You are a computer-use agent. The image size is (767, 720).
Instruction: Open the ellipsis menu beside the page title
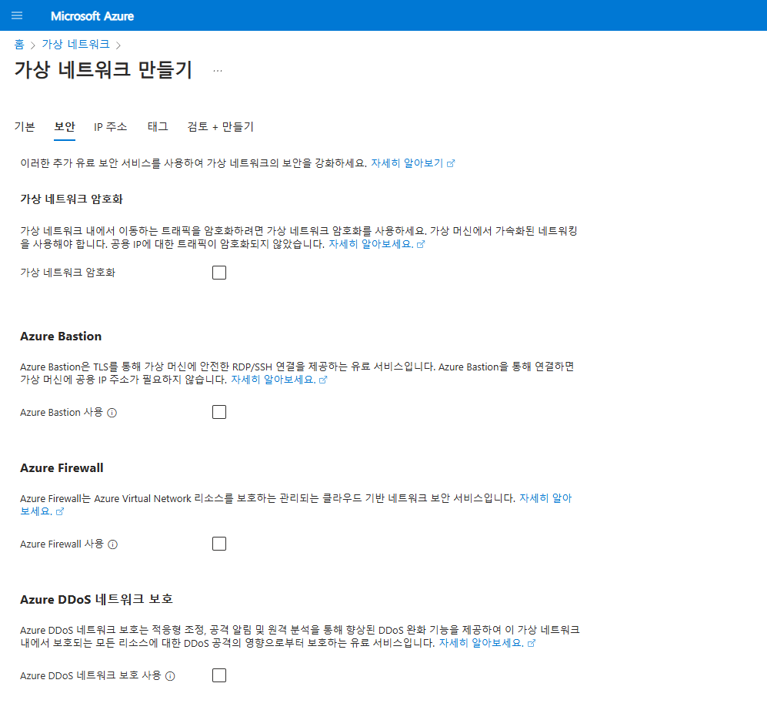tap(218, 71)
